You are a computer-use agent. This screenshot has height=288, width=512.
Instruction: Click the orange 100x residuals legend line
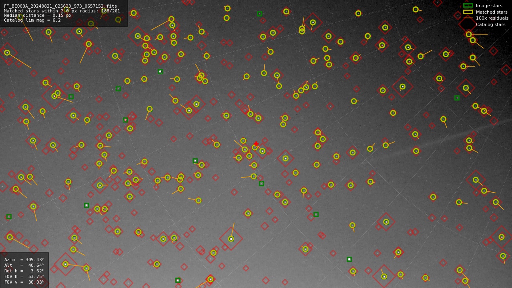(468, 18)
